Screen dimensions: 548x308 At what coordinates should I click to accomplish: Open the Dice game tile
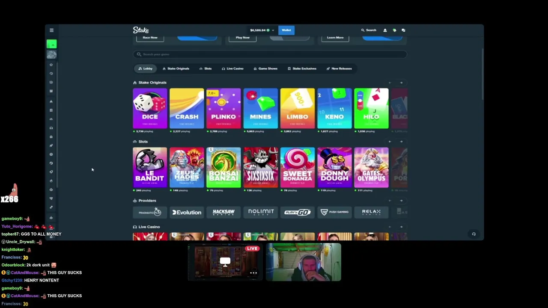pos(150,108)
